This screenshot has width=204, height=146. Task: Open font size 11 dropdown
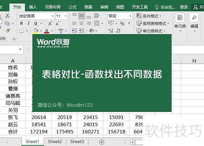click(65, 16)
